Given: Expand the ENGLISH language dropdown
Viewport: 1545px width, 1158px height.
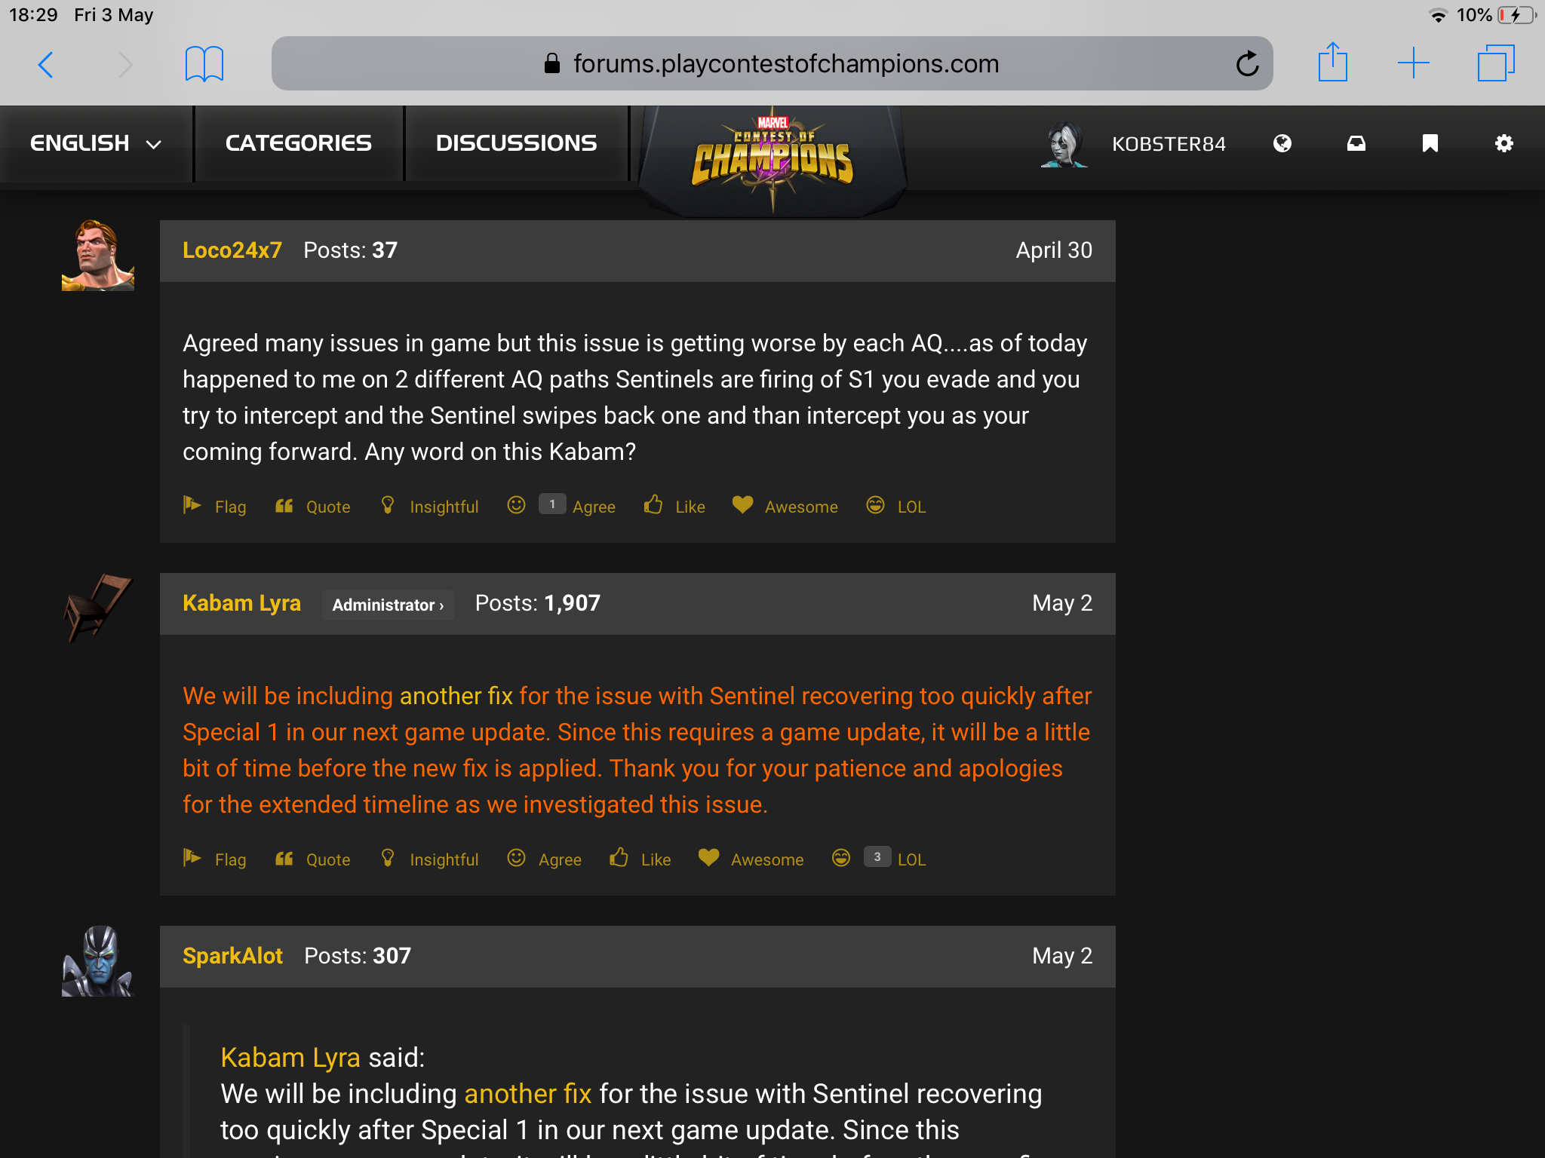Looking at the screenshot, I should (95, 143).
